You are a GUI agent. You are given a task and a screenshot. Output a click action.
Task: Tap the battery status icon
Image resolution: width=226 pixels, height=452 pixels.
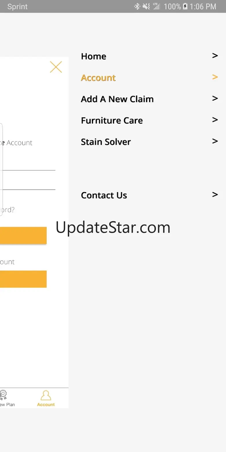pos(185,6)
